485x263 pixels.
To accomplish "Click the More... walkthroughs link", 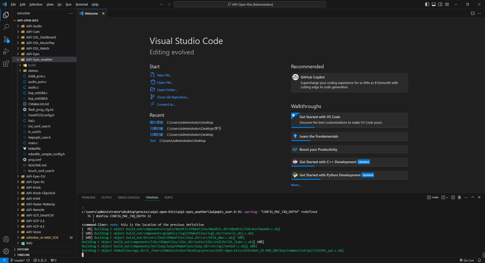I will (x=296, y=185).
